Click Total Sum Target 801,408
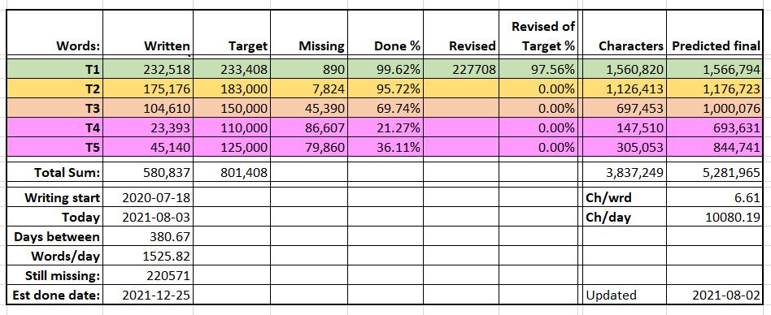771x315 pixels. [x=231, y=172]
